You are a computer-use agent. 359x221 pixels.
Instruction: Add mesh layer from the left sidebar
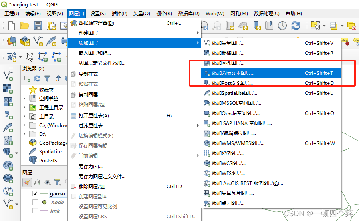pyautogui.click(x=8, y=102)
